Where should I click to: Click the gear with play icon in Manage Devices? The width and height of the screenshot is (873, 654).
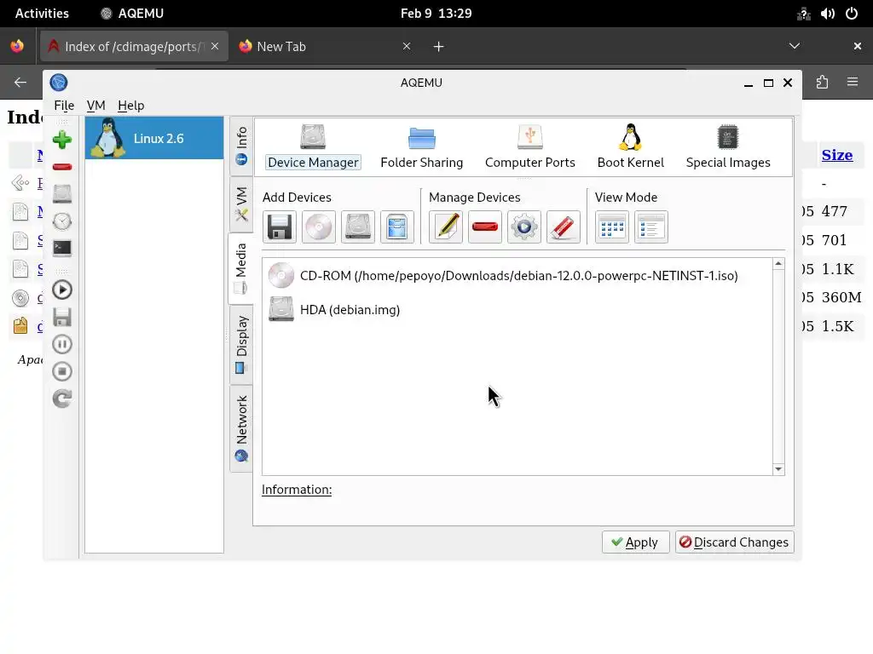click(x=524, y=227)
